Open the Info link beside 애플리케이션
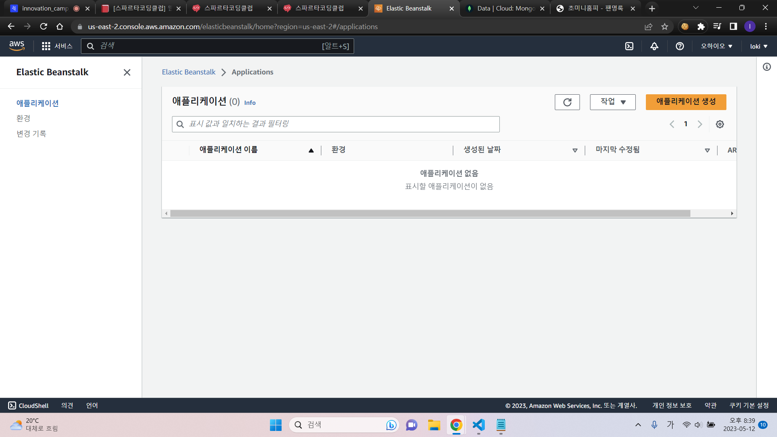 (x=250, y=103)
